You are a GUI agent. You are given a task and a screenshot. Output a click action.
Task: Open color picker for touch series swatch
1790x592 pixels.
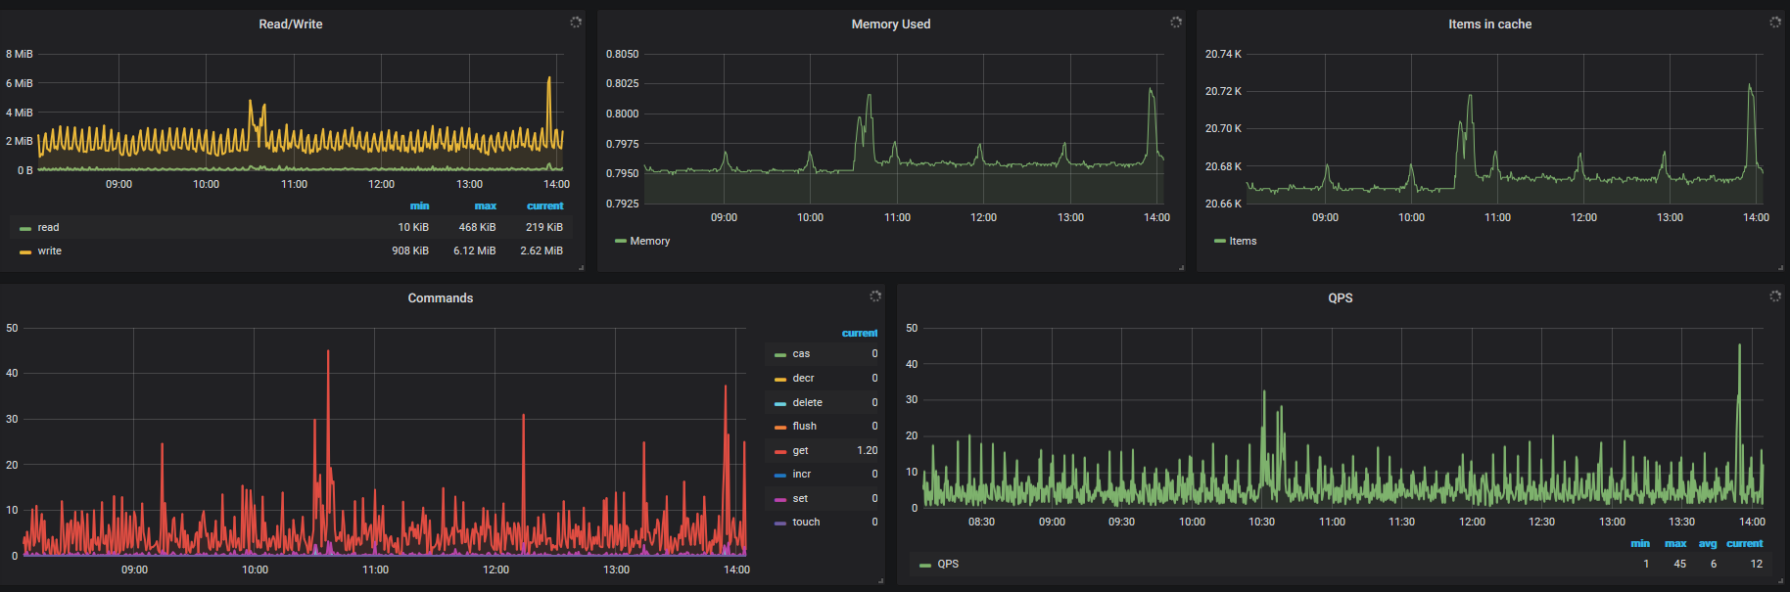pos(780,523)
